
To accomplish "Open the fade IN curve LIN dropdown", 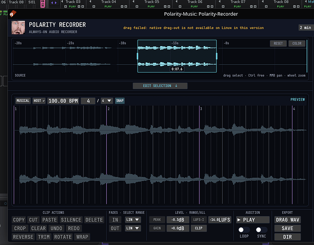I will tap(133, 220).
